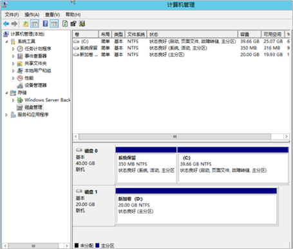Screen dimensions: 293x249
Task: Click the 事件查看器 icon
Action: [20, 56]
